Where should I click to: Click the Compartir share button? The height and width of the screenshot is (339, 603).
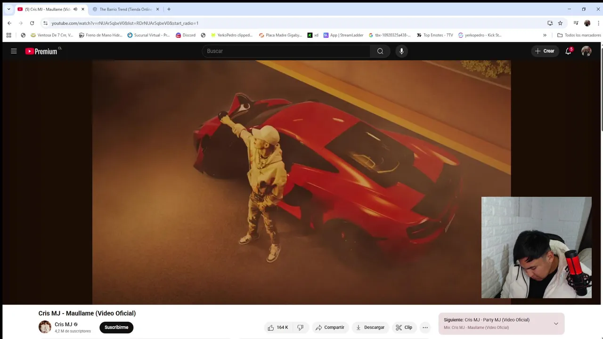(x=330, y=327)
